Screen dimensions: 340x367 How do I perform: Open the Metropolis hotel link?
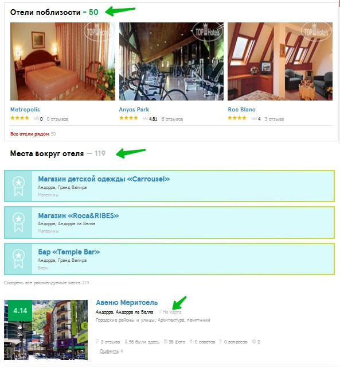[25, 110]
